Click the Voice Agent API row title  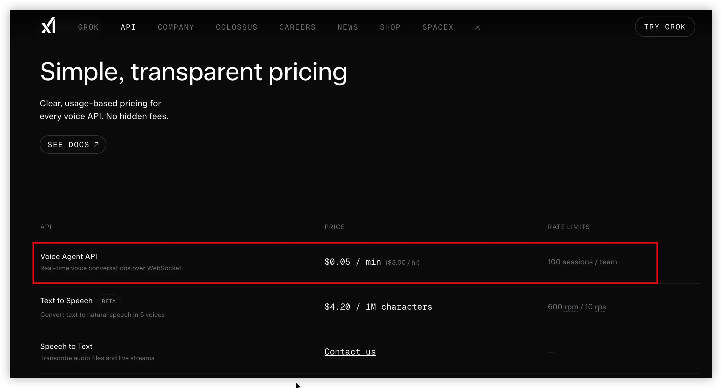[69, 256]
